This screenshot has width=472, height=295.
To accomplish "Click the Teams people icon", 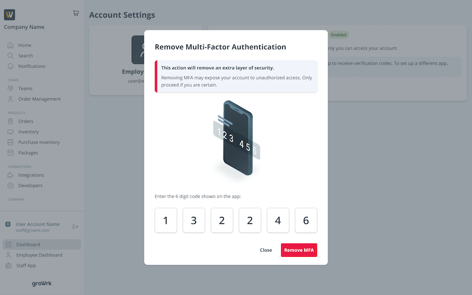I will (10, 88).
